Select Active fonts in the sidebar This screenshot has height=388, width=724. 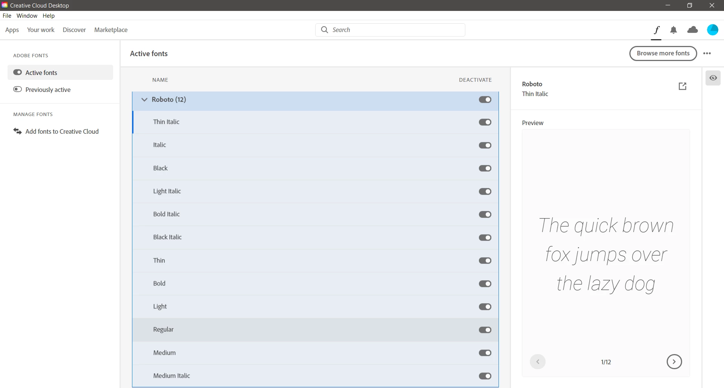[x=60, y=72]
